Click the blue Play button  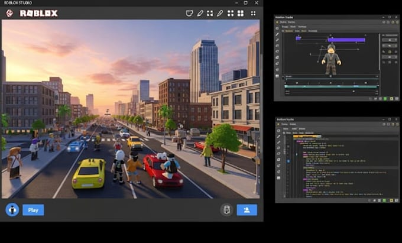[33, 210]
